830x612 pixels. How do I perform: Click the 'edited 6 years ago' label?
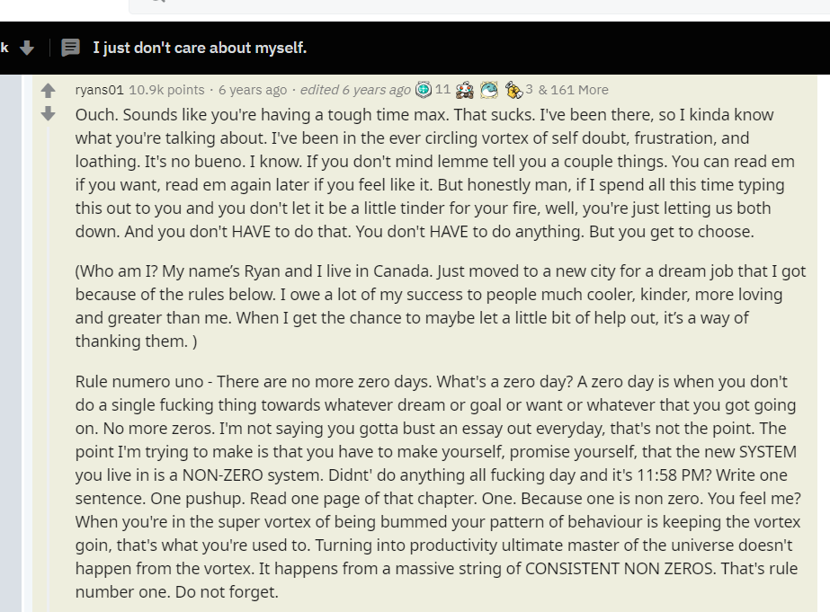[355, 90]
